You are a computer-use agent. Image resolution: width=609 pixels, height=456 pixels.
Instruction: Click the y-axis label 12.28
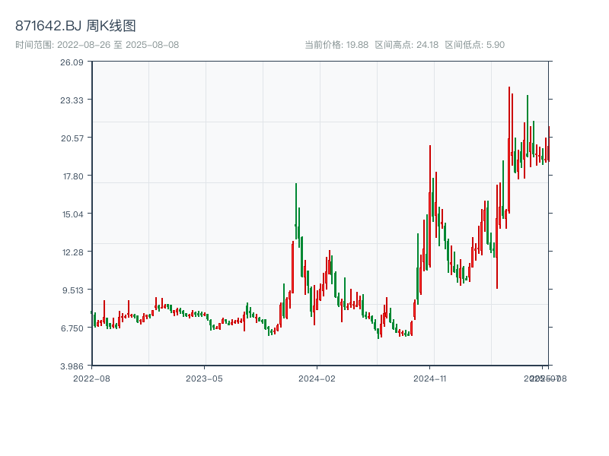(x=72, y=252)
